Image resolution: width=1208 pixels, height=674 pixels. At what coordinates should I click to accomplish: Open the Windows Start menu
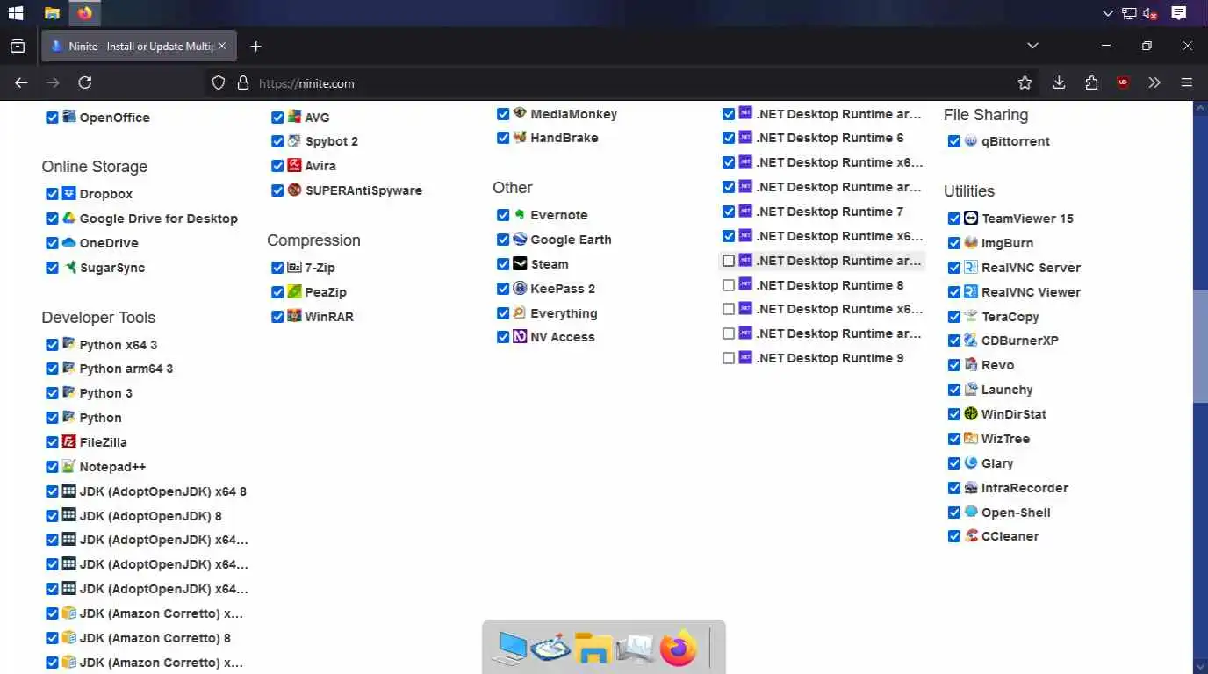pyautogui.click(x=15, y=13)
